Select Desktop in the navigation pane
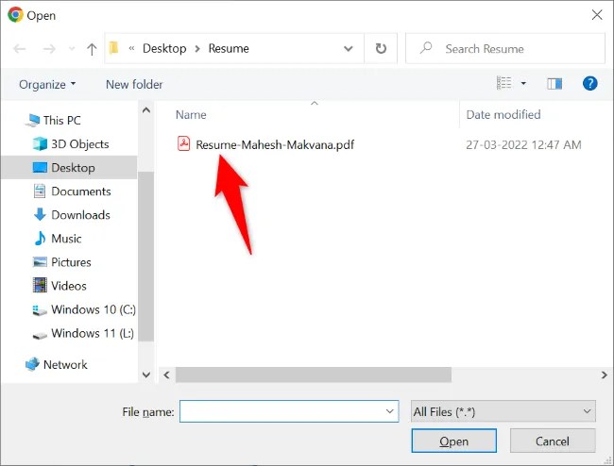 (x=69, y=167)
